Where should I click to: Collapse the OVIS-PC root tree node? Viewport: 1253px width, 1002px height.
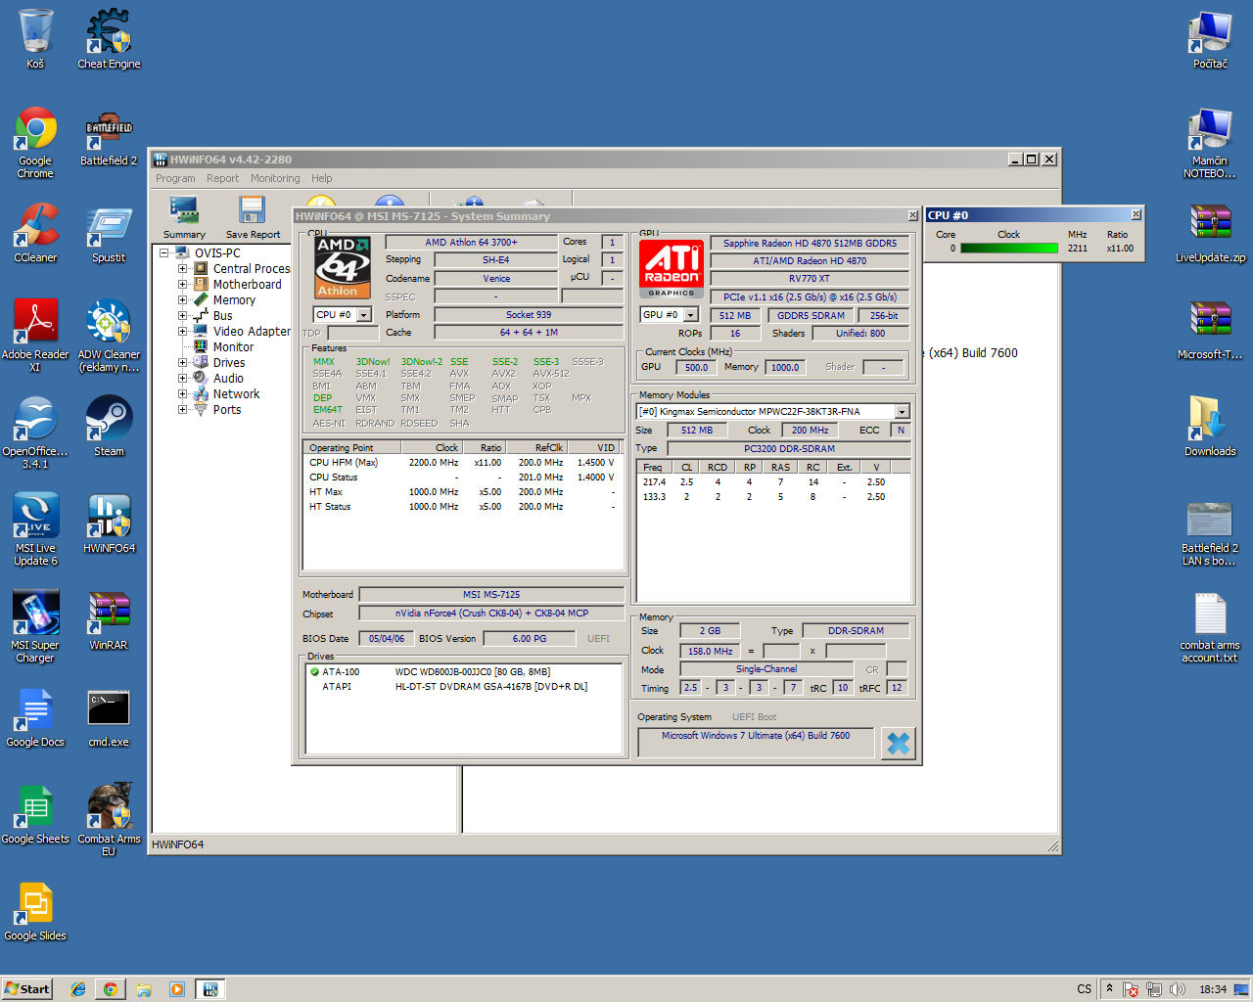point(164,252)
